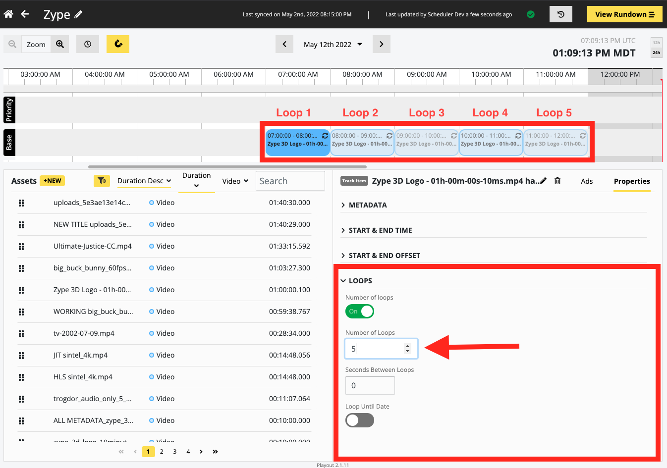Screen dimensions: 667x468
Task: Switch clock to 24h format
Action: [x=656, y=52]
